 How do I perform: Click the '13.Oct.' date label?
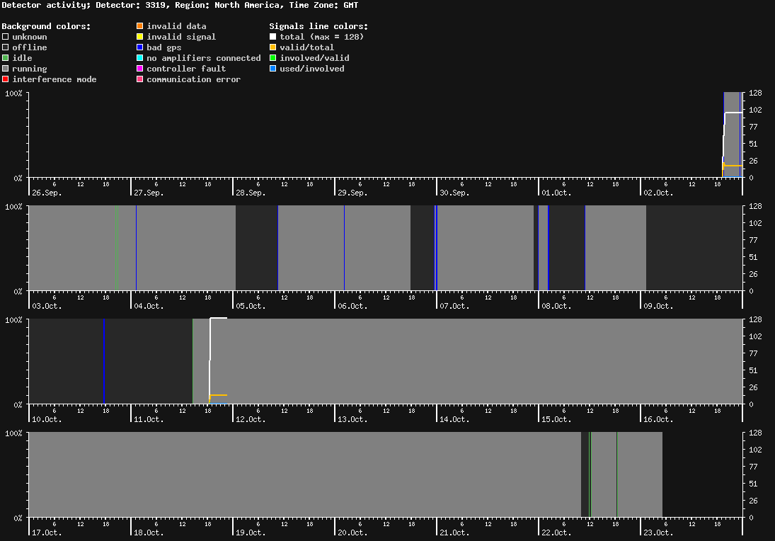tap(353, 419)
